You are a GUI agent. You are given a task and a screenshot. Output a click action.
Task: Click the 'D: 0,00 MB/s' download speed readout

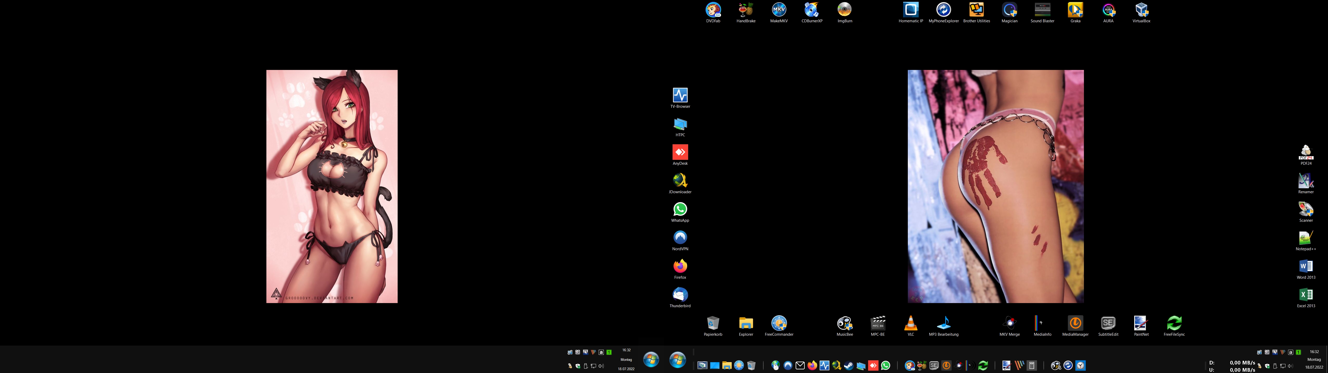pos(1232,363)
